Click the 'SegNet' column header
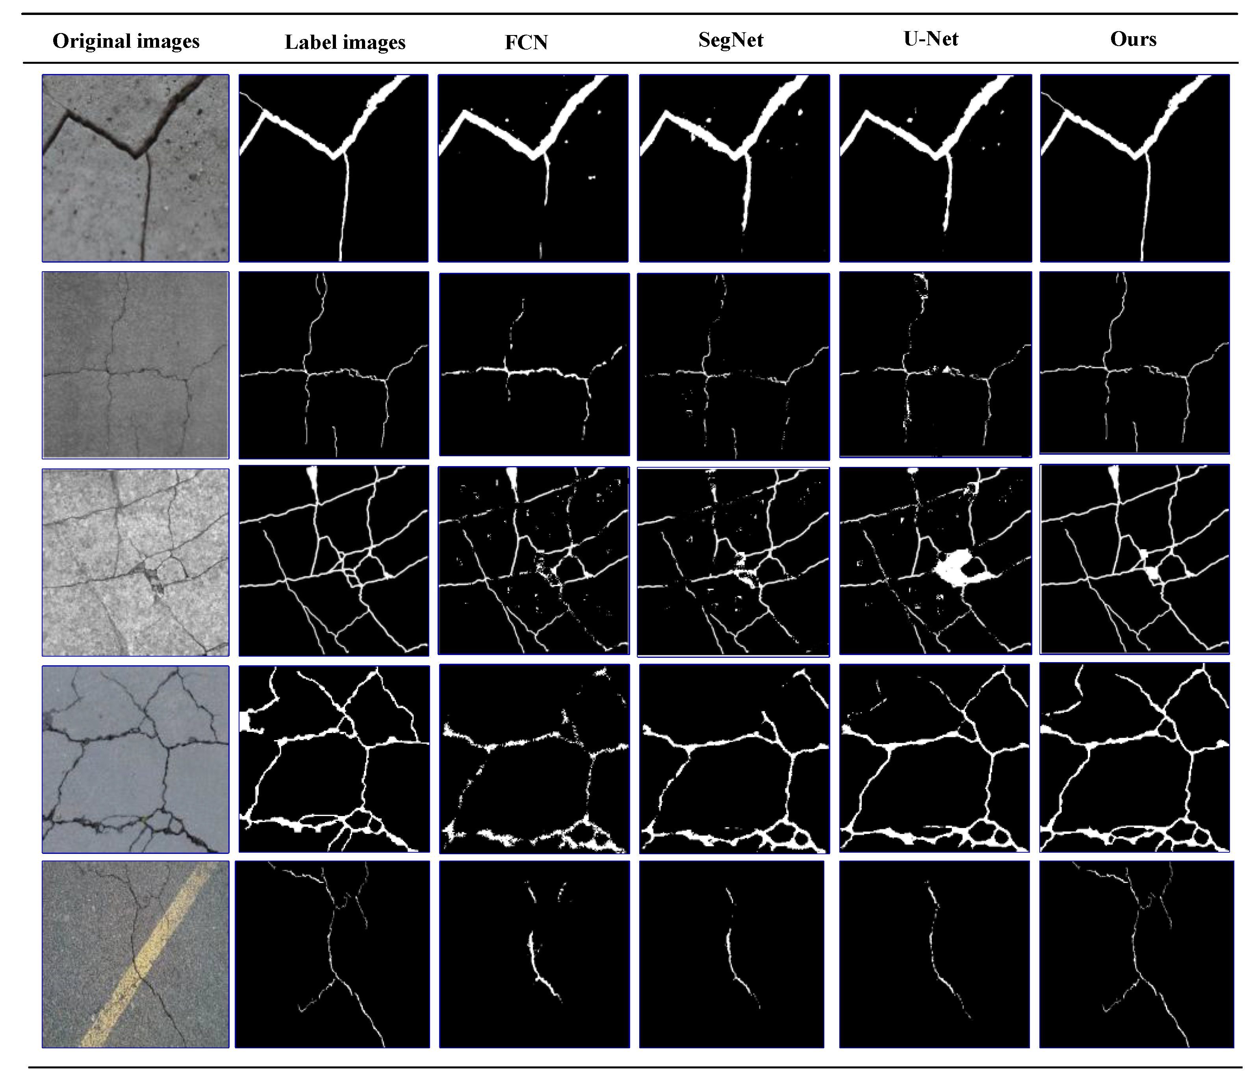The width and height of the screenshot is (1256, 1081). tap(731, 40)
